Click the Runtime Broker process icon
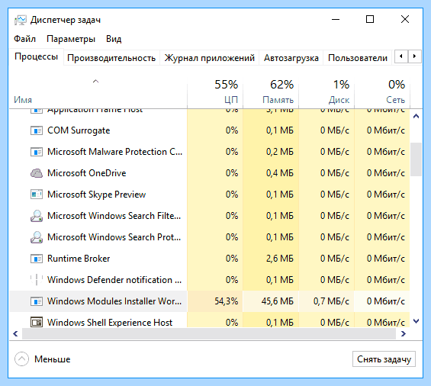This screenshot has height=386, width=431. 37,259
